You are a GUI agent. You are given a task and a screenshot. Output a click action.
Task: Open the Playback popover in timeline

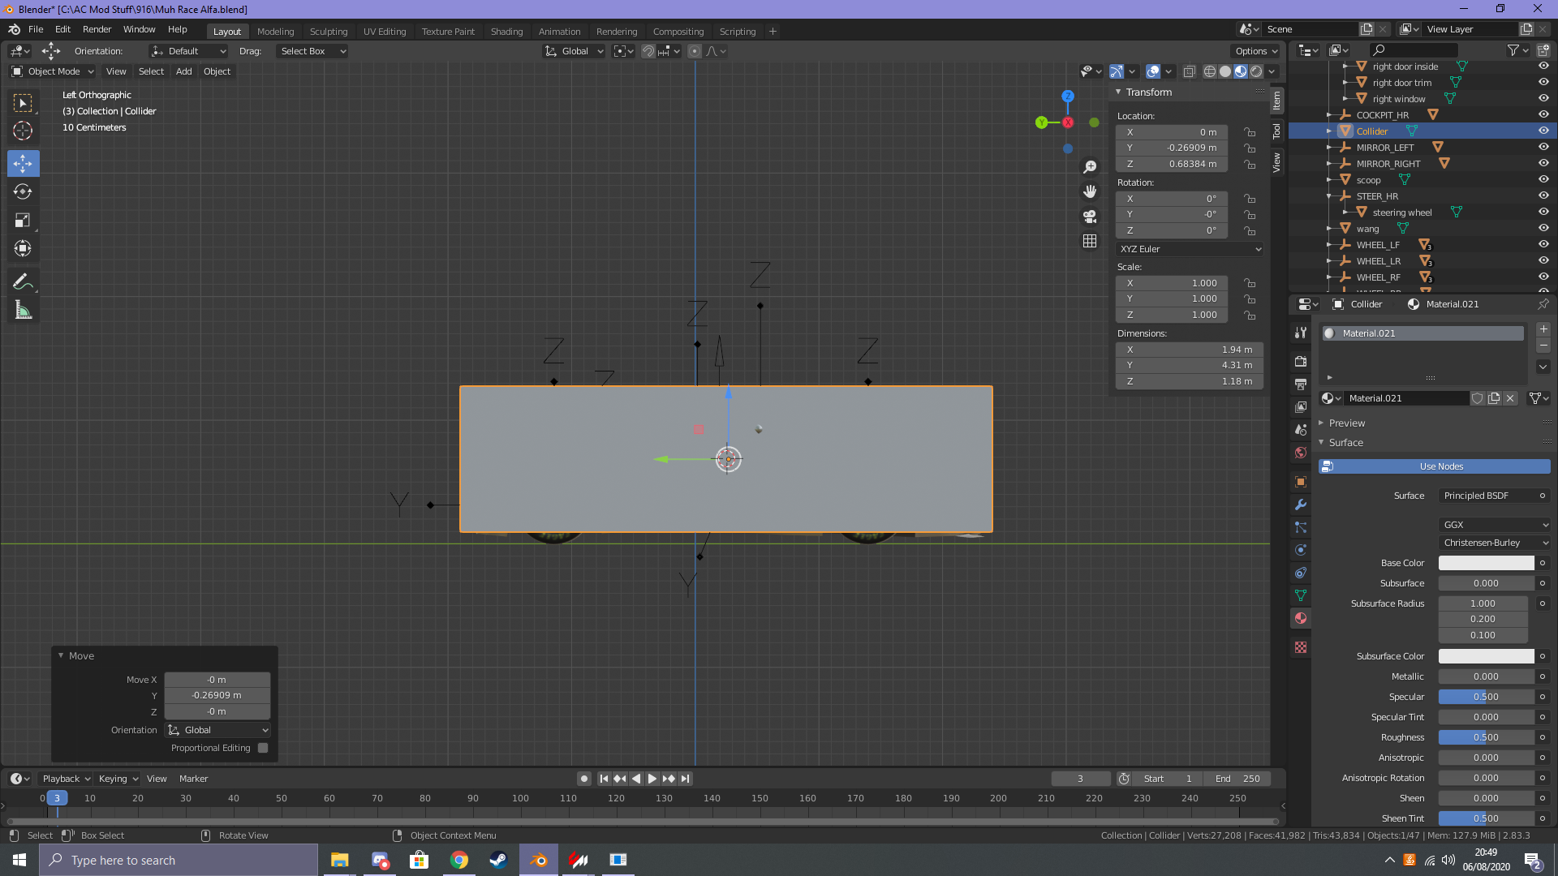pos(67,779)
